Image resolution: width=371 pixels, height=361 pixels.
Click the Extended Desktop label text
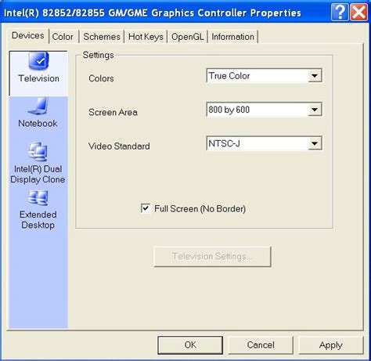(38, 220)
